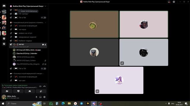
Task: Click connected channel link МРЭО / Rodina Role Play
Action: 20,87
